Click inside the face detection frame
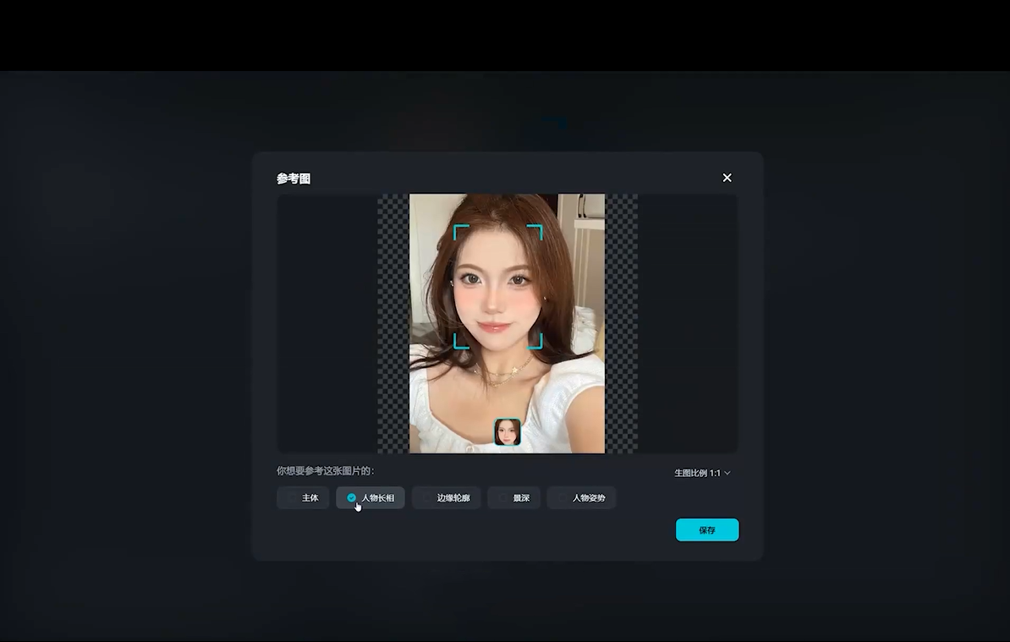This screenshot has height=642, width=1010. [x=498, y=288]
